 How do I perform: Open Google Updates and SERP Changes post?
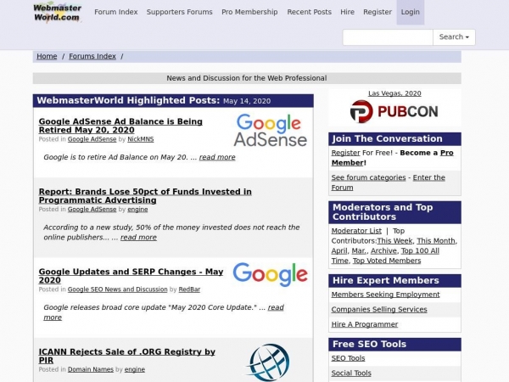coord(131,276)
